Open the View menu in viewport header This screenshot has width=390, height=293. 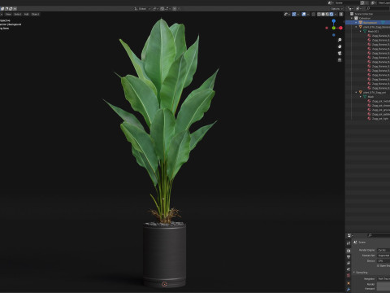coord(8,14)
